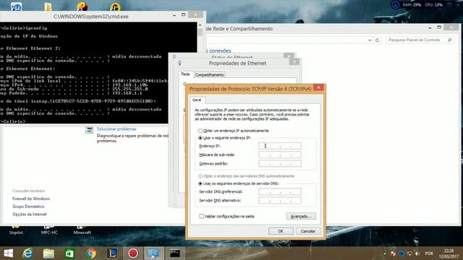
Task: Launch Google Chrome from the taskbar
Action: point(91,253)
